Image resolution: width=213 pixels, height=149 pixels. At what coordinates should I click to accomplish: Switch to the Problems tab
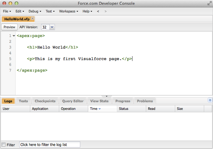tap(145, 101)
